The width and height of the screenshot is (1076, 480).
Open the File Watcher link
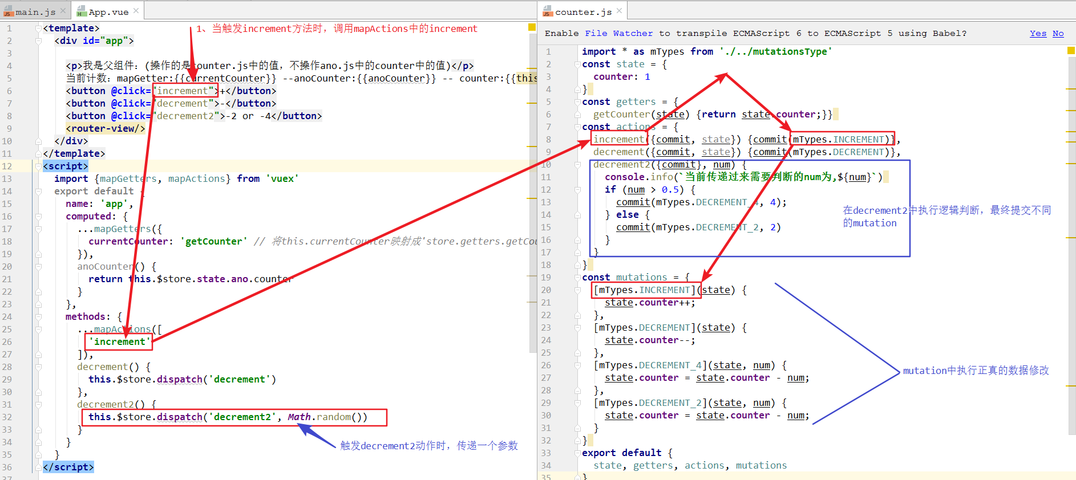(x=618, y=33)
